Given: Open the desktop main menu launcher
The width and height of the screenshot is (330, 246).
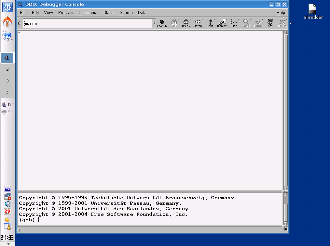Looking at the screenshot, I should click(x=7, y=7).
